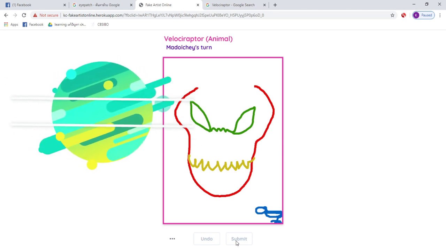Click inside the drawing canvas
The width and height of the screenshot is (446, 251).
click(223, 140)
